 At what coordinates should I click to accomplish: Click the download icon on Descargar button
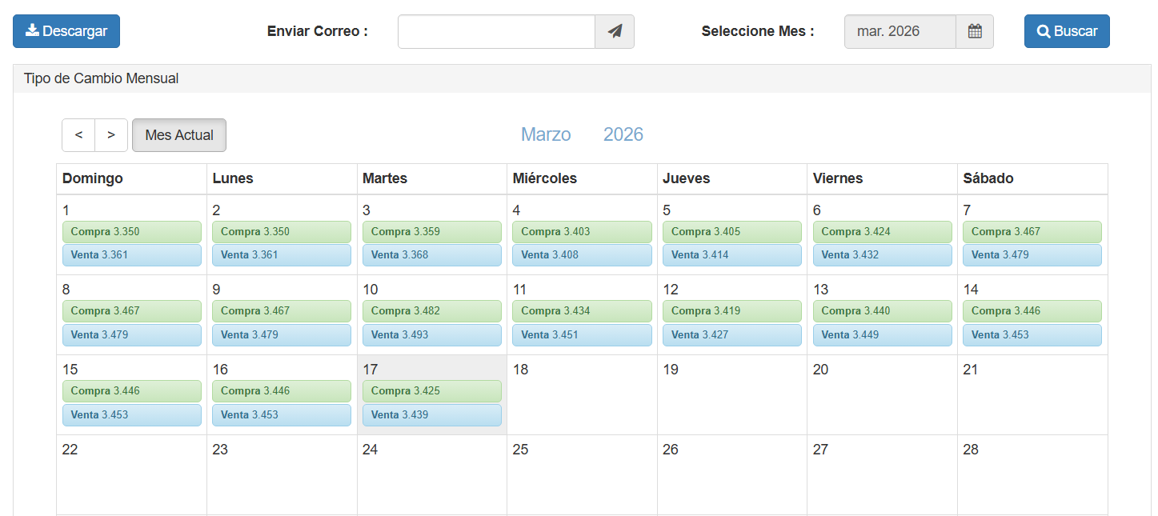click(32, 30)
